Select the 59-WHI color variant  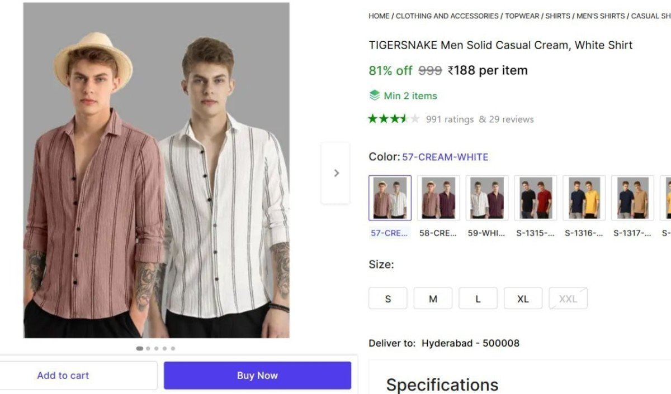[x=486, y=198]
